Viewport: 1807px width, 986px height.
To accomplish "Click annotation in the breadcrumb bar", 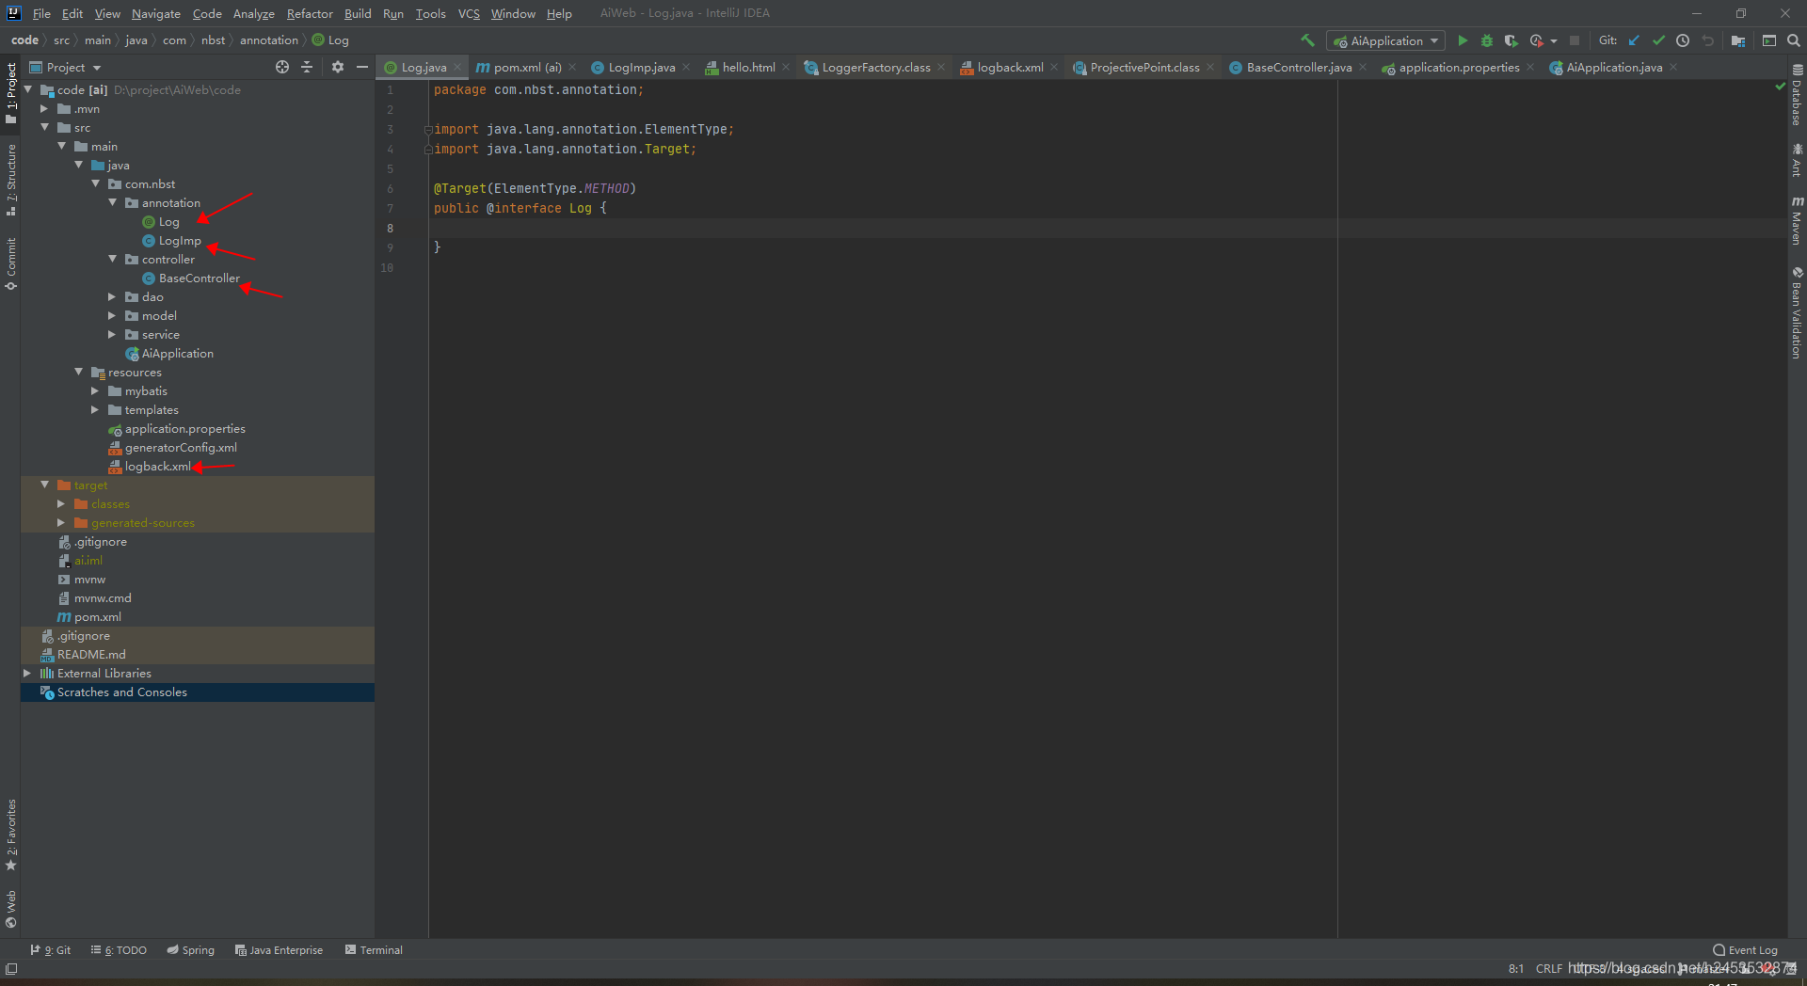I will [268, 40].
